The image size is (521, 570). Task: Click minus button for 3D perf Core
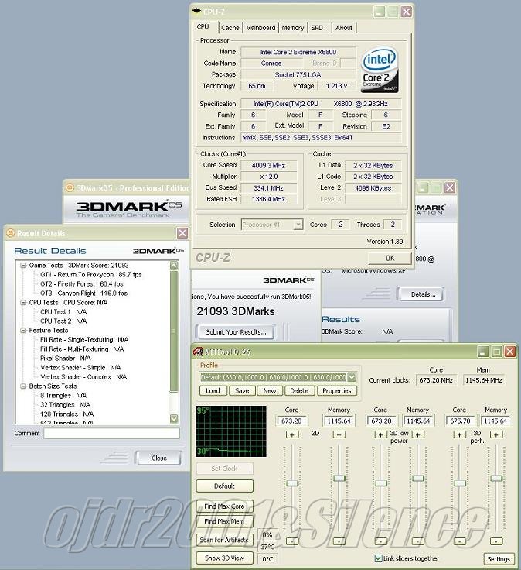coord(459,541)
